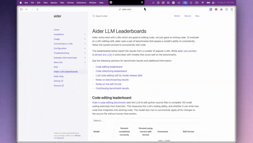Open the Arc menu
The width and height of the screenshot is (253, 143).
coord(26,3)
